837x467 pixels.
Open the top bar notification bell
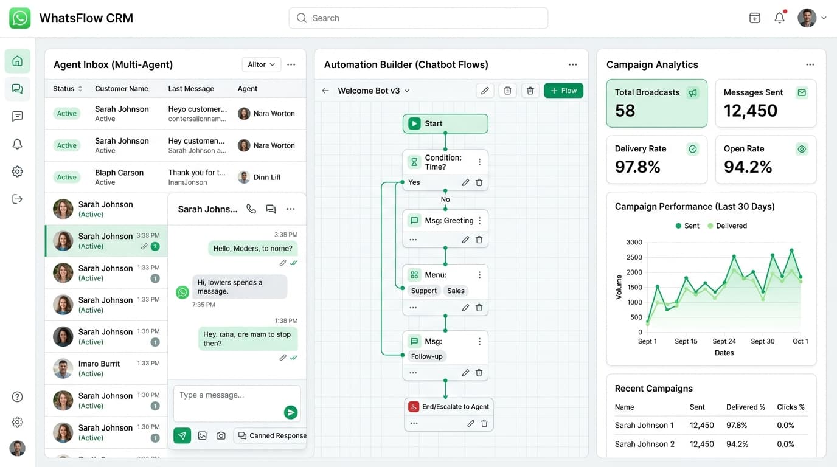tap(779, 18)
